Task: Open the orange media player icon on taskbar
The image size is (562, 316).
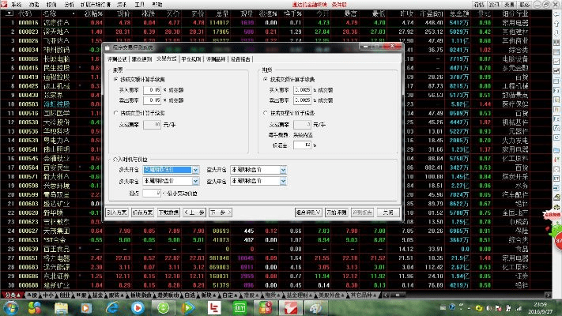Action: click(x=86, y=308)
